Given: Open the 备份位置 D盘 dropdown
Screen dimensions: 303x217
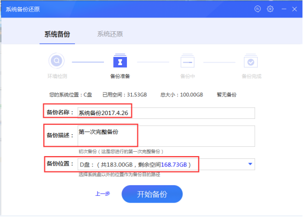Looking at the screenshot, I should [x=166, y=164].
